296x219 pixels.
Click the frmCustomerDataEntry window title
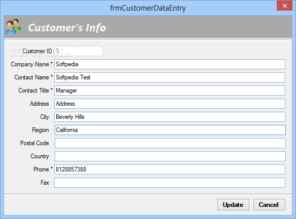tap(148, 8)
